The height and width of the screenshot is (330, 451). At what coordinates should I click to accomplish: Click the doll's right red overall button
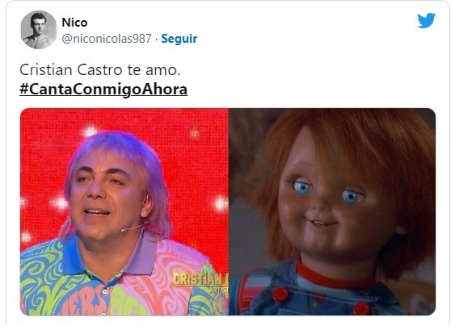pos(361,308)
